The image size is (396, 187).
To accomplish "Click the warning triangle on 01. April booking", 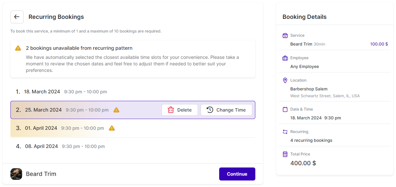I will pyautogui.click(x=112, y=128).
